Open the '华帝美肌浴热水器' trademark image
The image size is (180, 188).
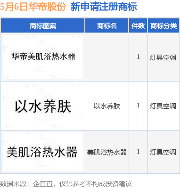(43, 57)
